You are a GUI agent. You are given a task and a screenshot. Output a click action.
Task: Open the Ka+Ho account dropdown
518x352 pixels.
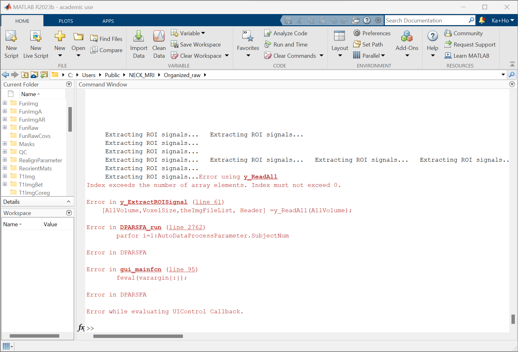(503, 20)
